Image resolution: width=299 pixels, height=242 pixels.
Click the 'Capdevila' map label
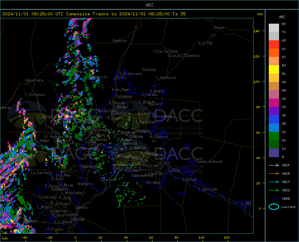click(98, 77)
